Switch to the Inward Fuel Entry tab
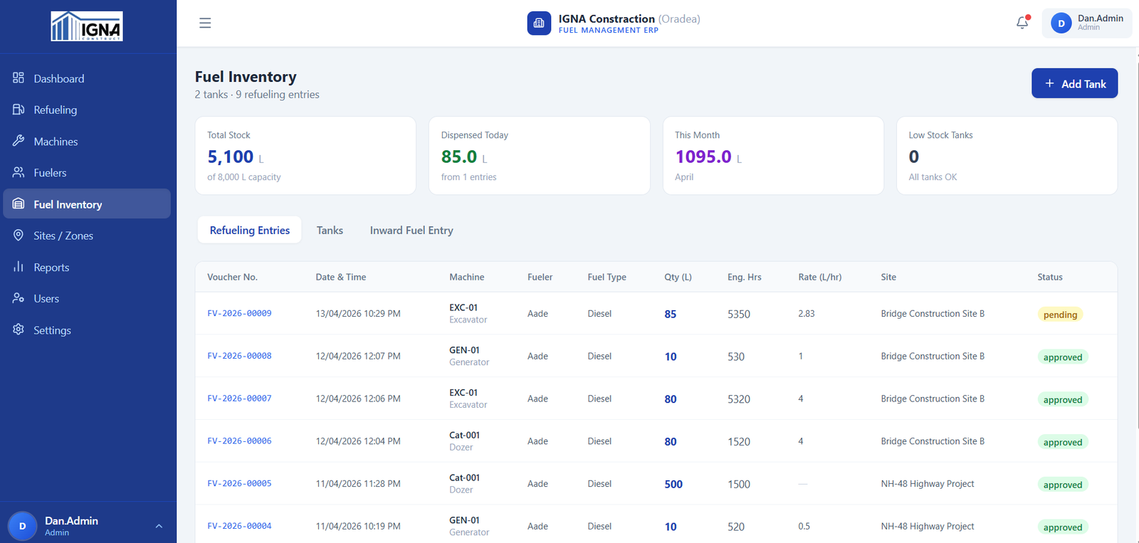The width and height of the screenshot is (1139, 543). [411, 231]
